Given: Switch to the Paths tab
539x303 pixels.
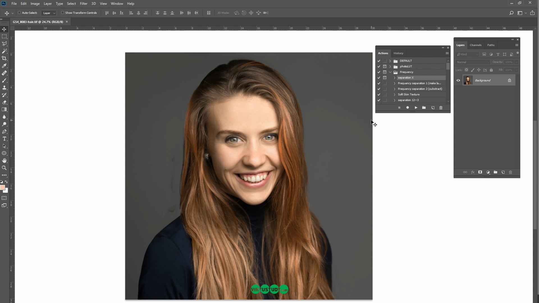Looking at the screenshot, I should click(491, 45).
